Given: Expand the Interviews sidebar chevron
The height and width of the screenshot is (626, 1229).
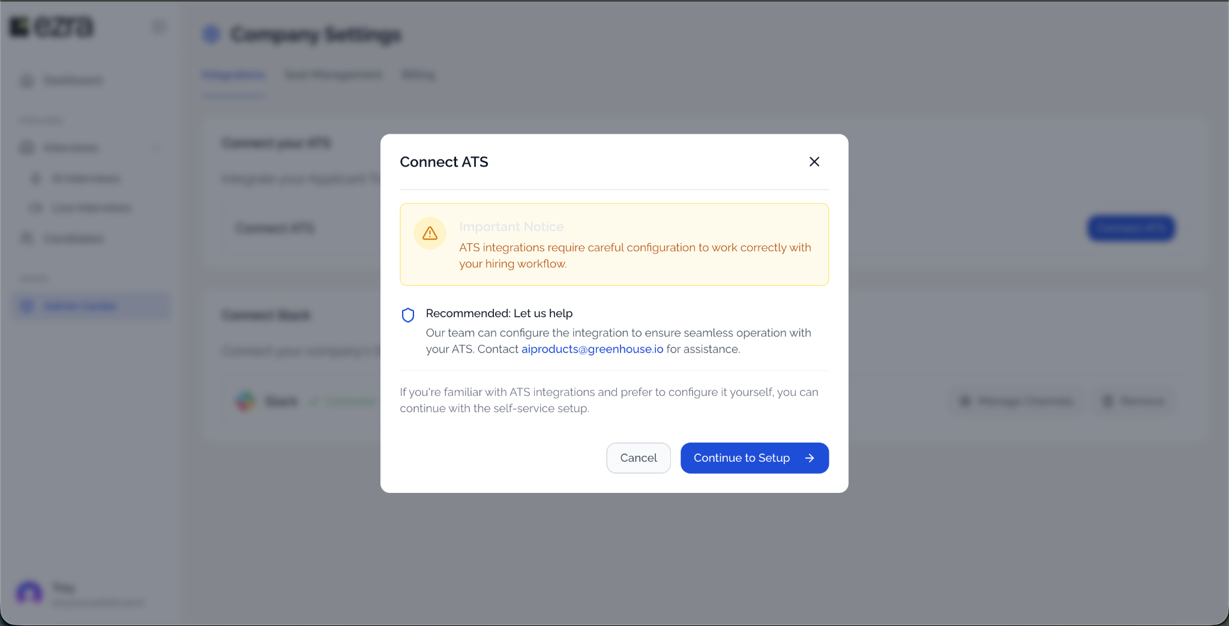Looking at the screenshot, I should (x=157, y=148).
